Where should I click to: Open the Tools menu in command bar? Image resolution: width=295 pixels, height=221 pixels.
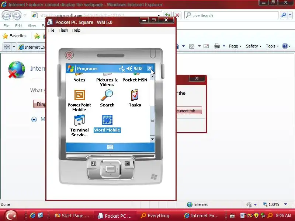[272, 46]
